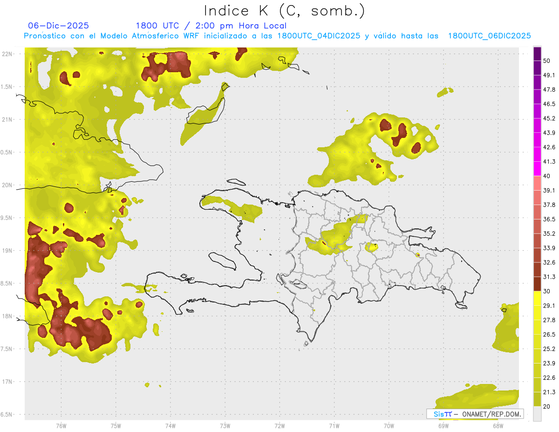Click the 72W longitude axis label
559x432 pixels.
pyautogui.click(x=279, y=426)
